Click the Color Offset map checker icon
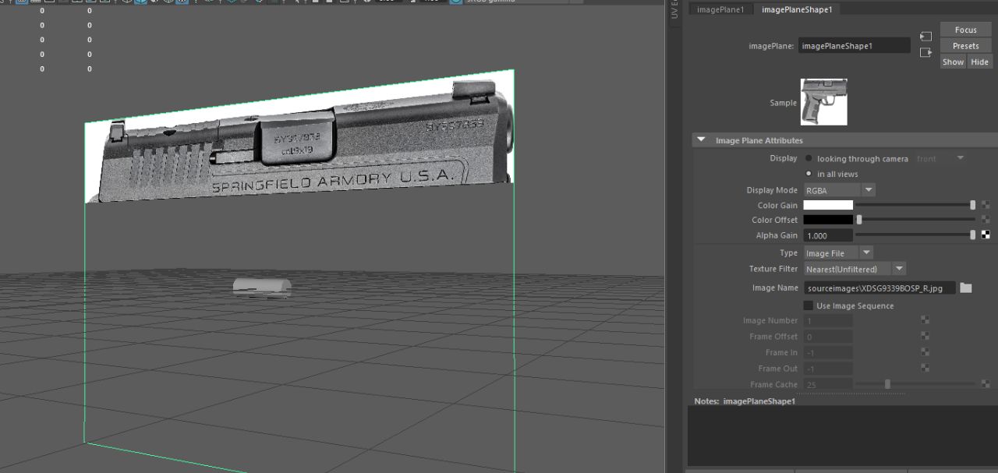This screenshot has width=998, height=473. pyautogui.click(x=986, y=220)
